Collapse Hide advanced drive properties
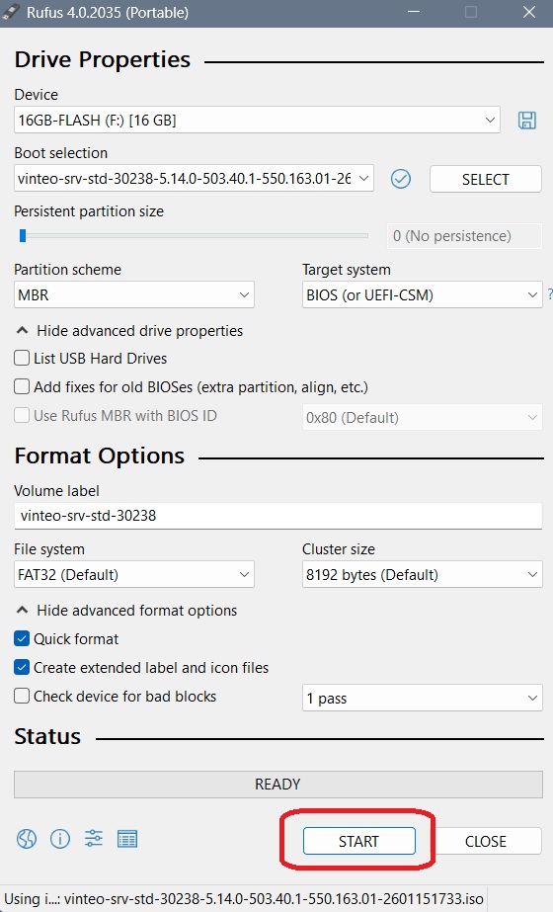This screenshot has width=553, height=912. coord(129,330)
